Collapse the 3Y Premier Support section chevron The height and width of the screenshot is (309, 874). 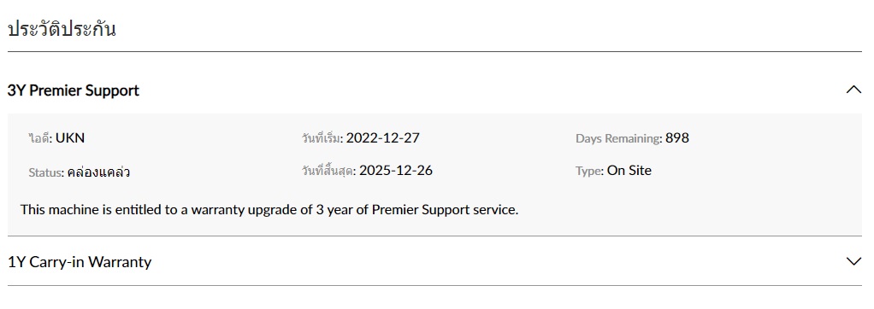(853, 90)
